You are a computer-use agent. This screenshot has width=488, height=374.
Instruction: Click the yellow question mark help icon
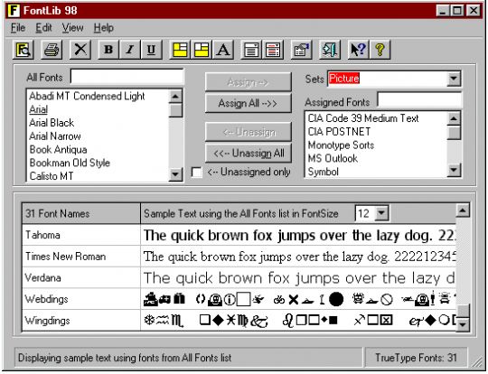pyautogui.click(x=380, y=50)
